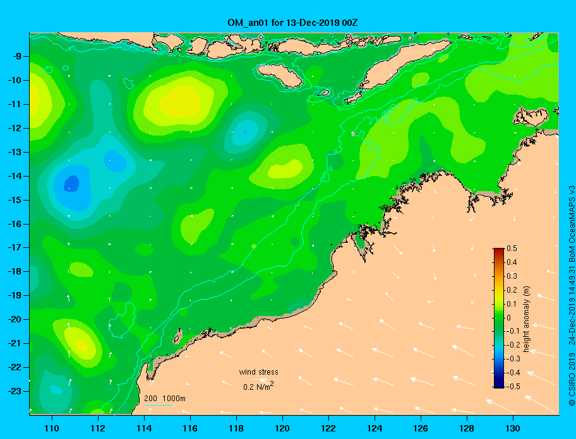The image size is (576, 439).
Task: Click the longitude label '130' on the x-axis
Action: click(x=513, y=428)
